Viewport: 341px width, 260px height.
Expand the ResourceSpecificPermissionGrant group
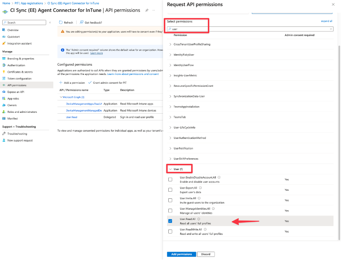pos(170,86)
